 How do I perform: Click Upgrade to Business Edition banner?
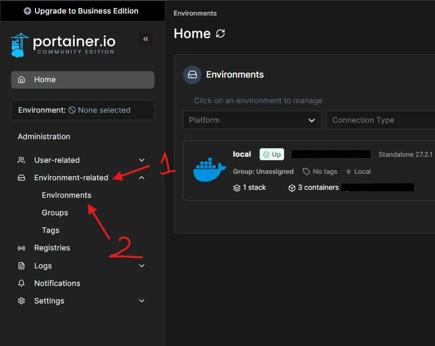point(82,11)
